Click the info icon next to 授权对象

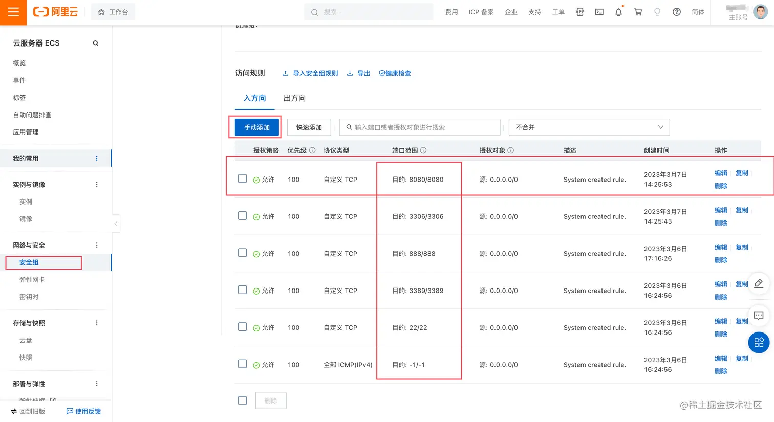point(511,150)
